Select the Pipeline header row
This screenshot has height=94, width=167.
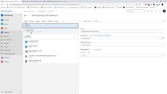[x=50, y=26]
